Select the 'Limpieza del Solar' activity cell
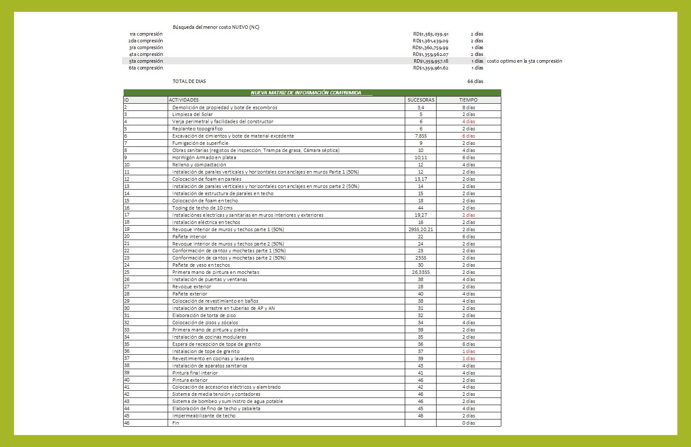 [x=286, y=114]
